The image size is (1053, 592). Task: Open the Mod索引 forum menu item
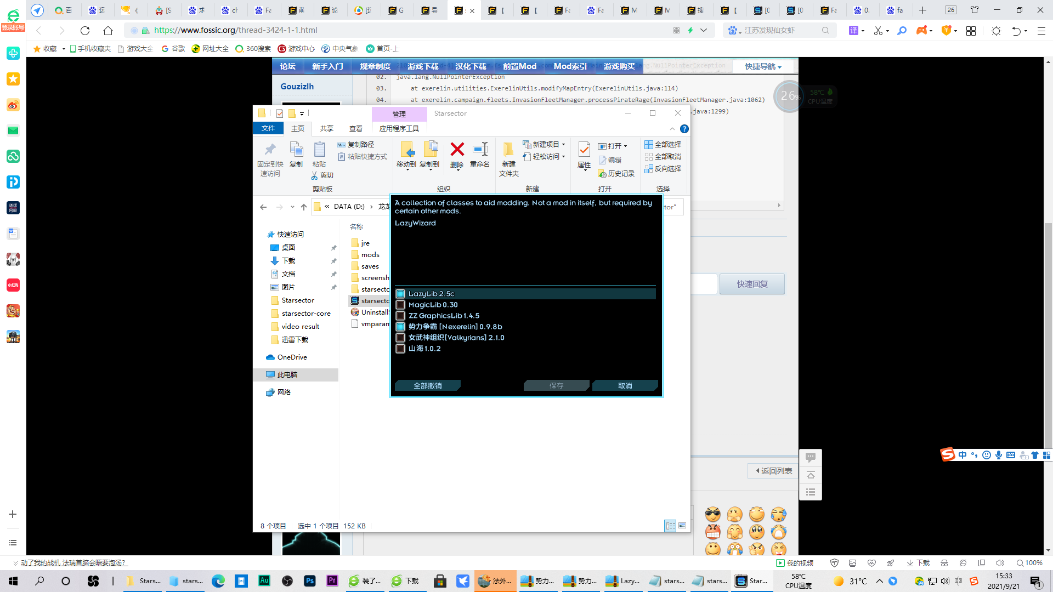pos(570,66)
